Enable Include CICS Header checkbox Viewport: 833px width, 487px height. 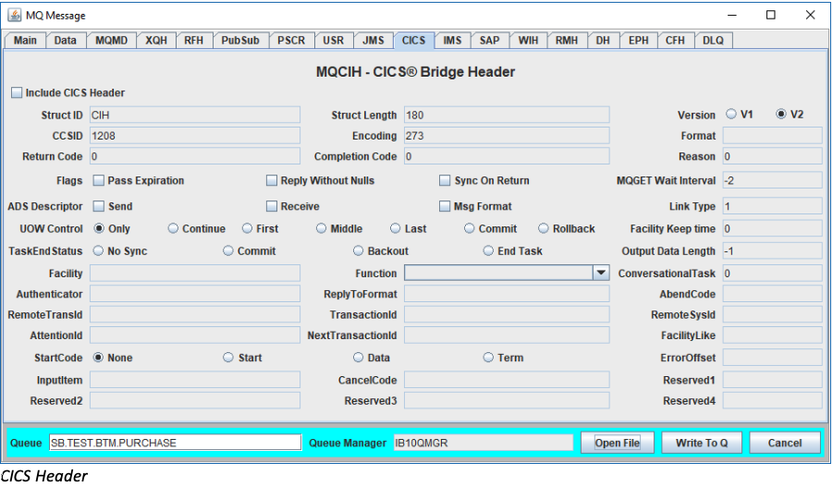click(x=17, y=93)
